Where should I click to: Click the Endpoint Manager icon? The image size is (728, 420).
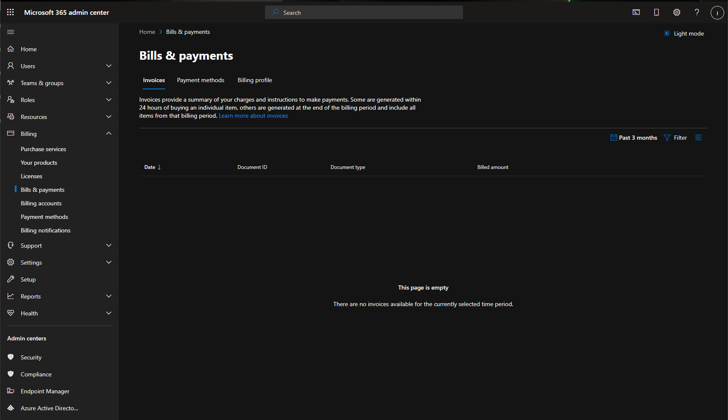[11, 391]
